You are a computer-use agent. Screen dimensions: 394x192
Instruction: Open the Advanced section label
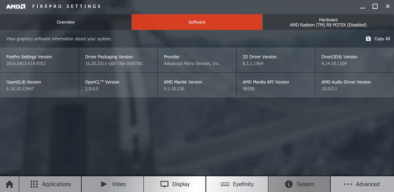pos(367,184)
